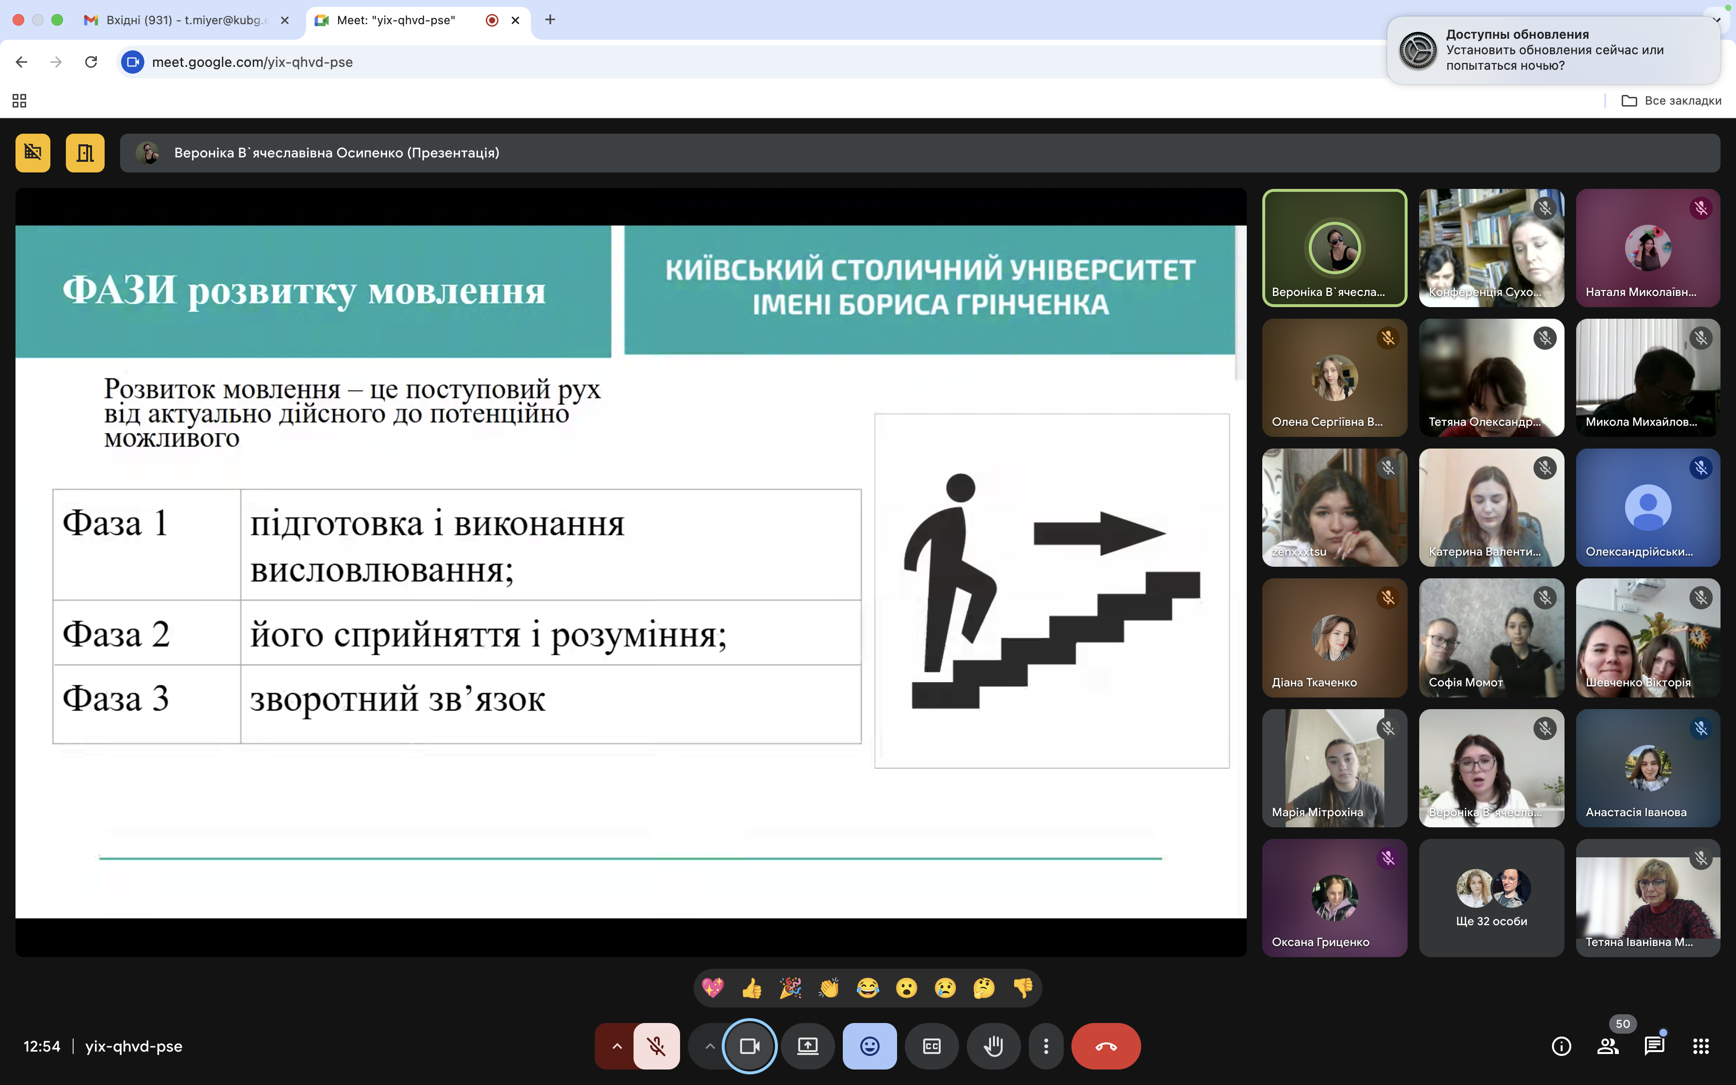
Task: Raise hand using the hand icon
Action: pyautogui.click(x=993, y=1046)
